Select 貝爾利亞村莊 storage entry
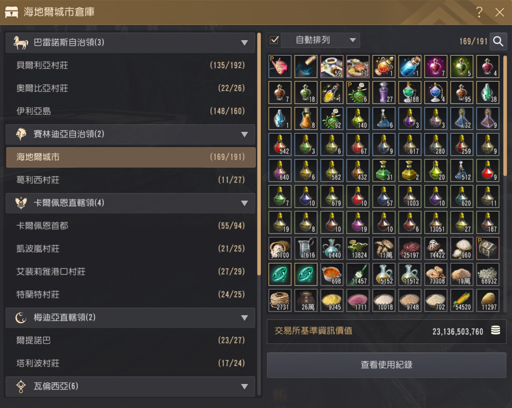 (x=130, y=65)
